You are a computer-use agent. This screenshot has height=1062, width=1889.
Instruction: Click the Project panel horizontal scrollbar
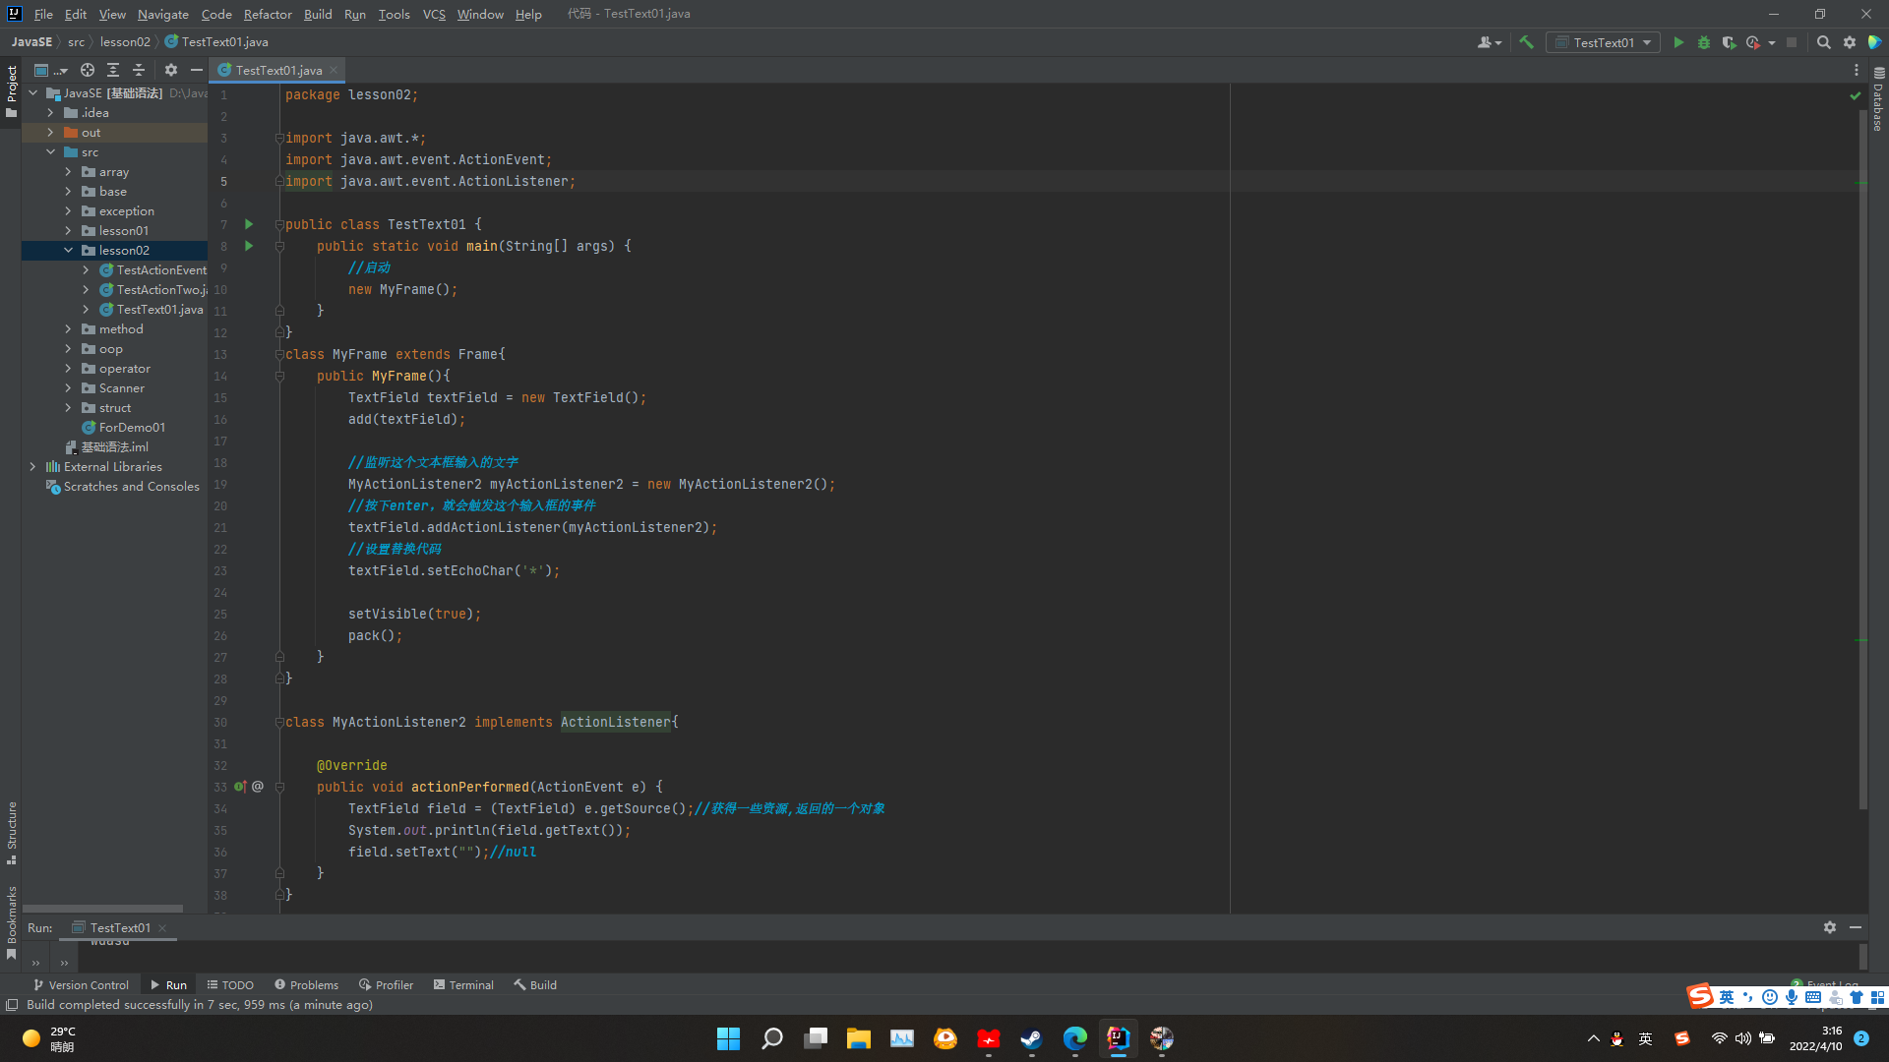(x=102, y=909)
